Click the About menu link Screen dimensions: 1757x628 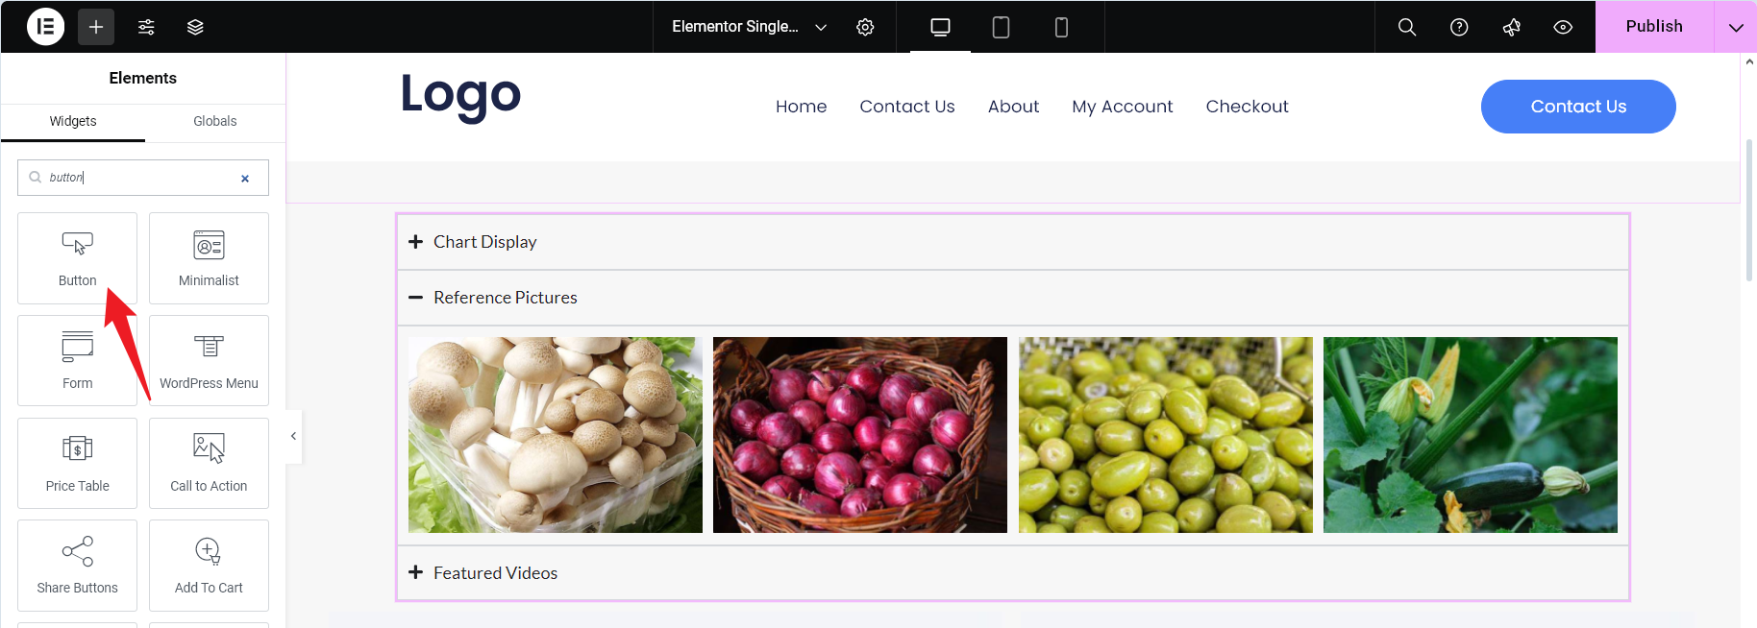(x=1013, y=107)
